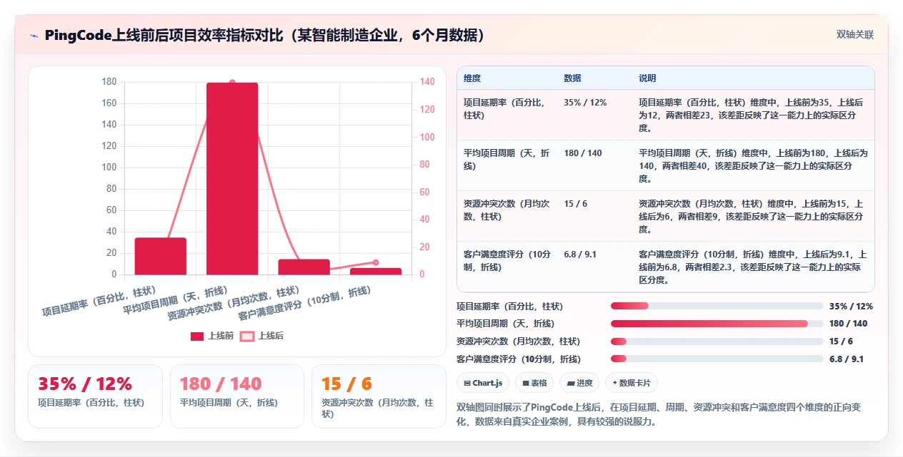Click the 进度 tag chip
903x457 pixels.
point(579,383)
